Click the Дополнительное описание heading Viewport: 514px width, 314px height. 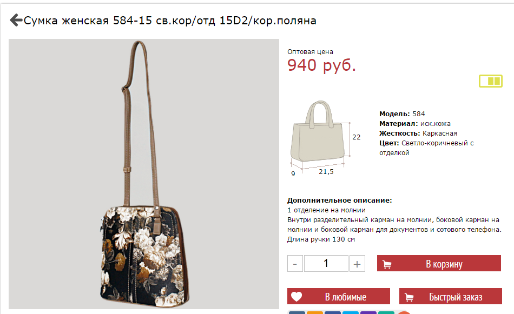click(x=340, y=200)
